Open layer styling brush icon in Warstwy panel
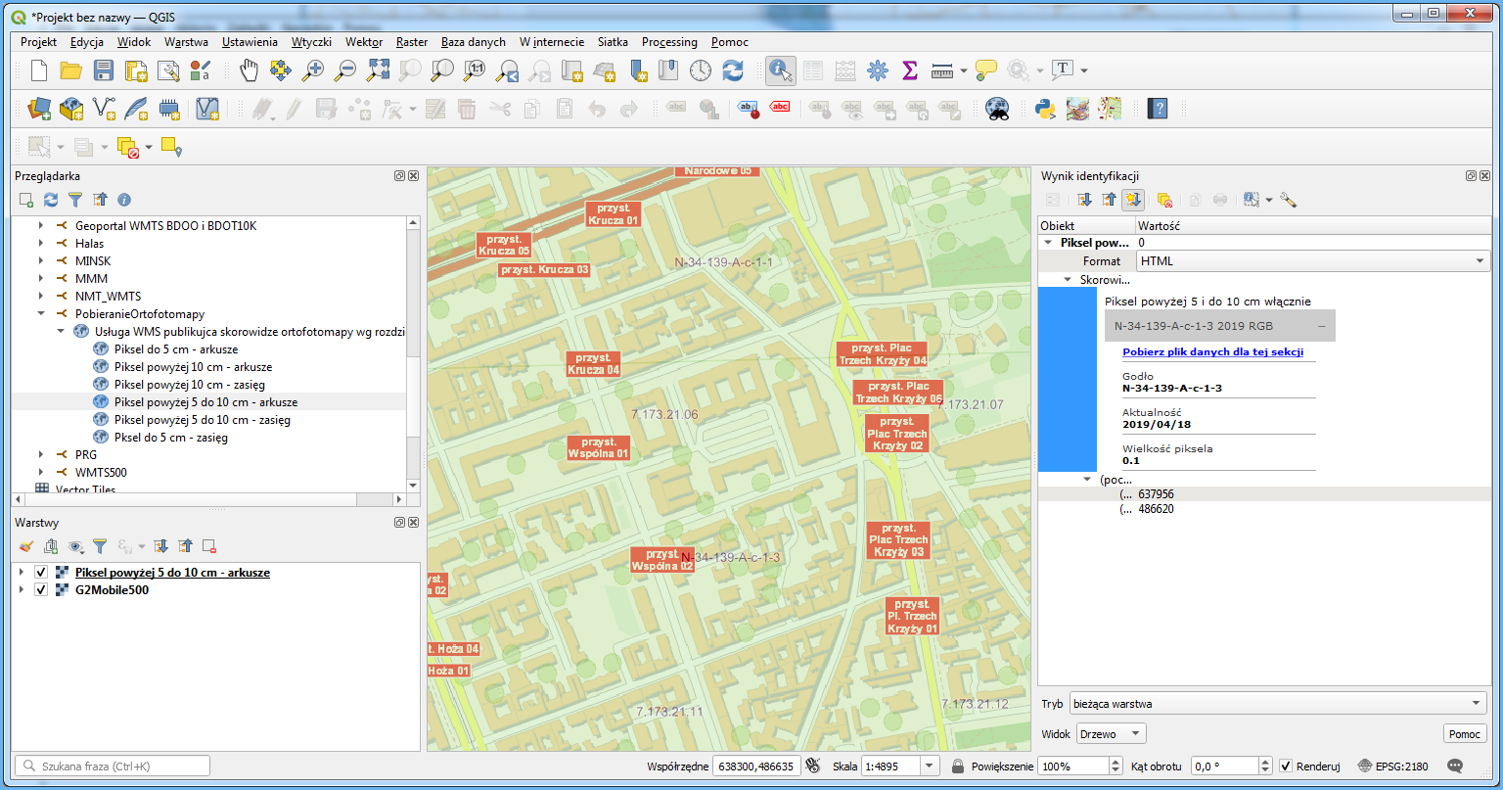This screenshot has height=790, width=1503. tap(26, 546)
